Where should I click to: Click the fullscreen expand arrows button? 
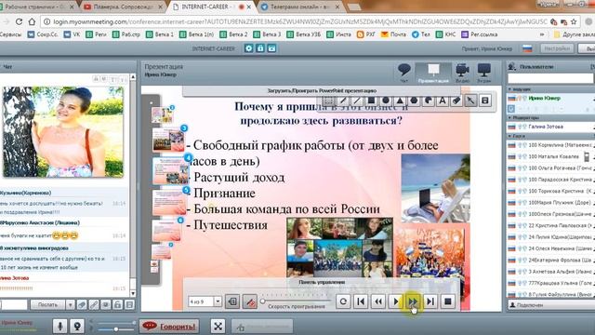[218, 326]
